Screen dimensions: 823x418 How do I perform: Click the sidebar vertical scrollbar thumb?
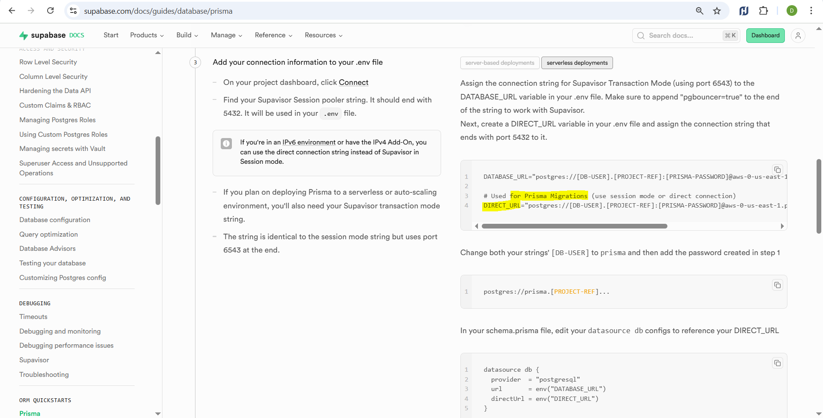click(158, 171)
